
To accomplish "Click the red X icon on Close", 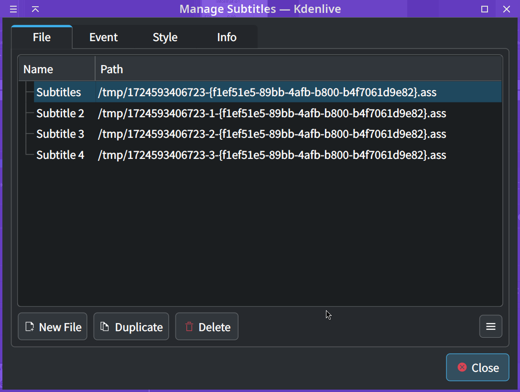I will [x=462, y=367].
